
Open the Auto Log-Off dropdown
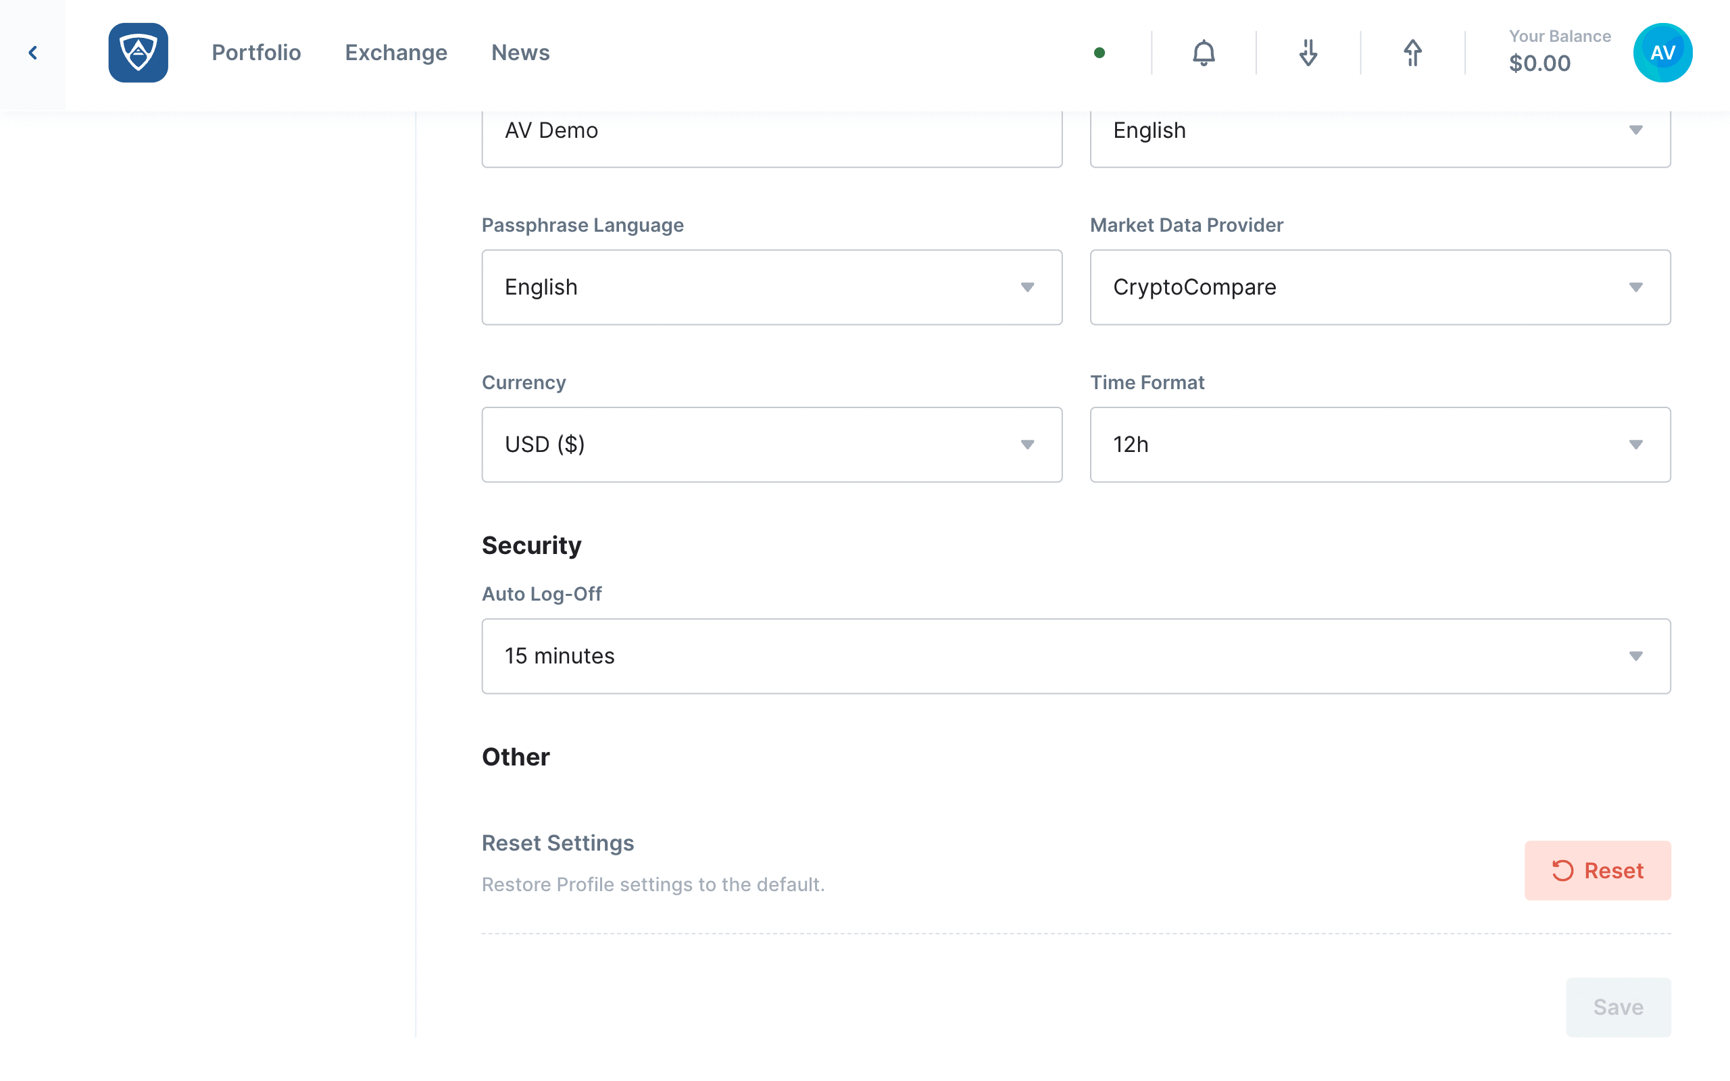(1076, 656)
